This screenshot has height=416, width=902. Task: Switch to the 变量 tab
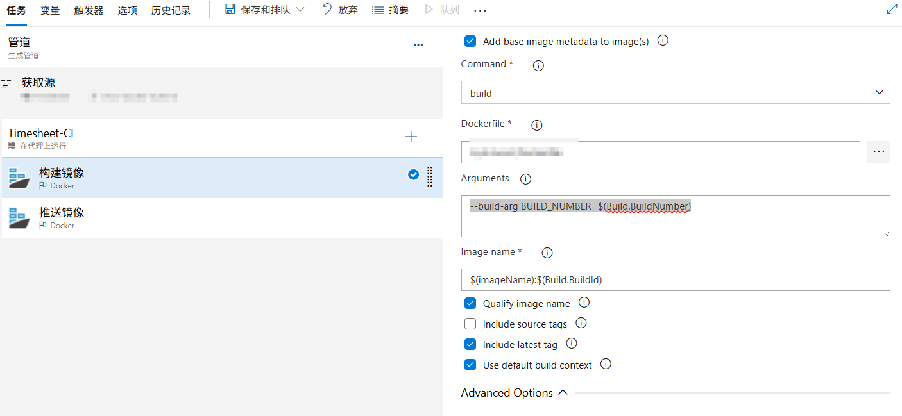(50, 10)
